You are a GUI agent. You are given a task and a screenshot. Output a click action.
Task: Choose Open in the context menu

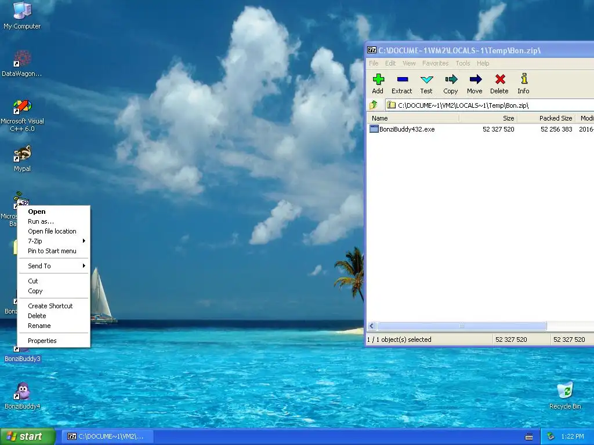click(x=54, y=211)
